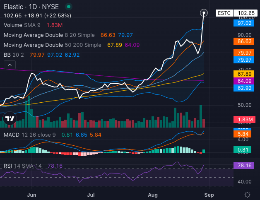Image resolution: width=260 pixels, height=200 pixels.
Task: Select the BB 20 2 indicator legend
Action: point(14,55)
